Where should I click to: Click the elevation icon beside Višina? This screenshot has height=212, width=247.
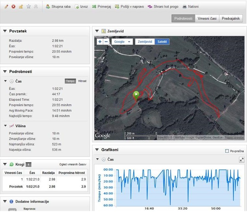tap(11, 126)
